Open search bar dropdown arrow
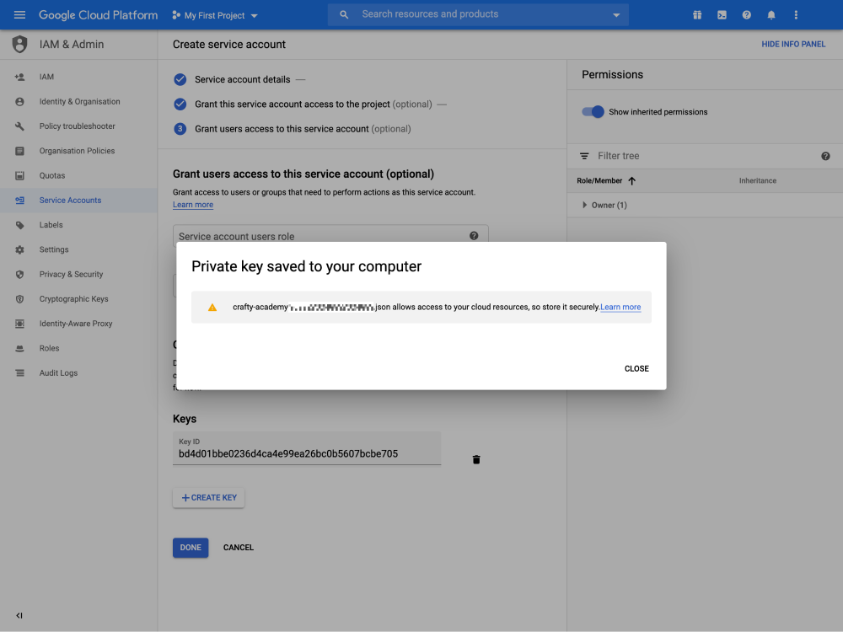843x632 pixels. (x=616, y=15)
